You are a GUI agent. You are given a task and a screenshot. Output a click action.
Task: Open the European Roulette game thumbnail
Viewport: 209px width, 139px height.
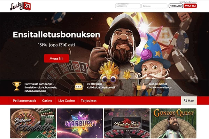tap(33, 123)
